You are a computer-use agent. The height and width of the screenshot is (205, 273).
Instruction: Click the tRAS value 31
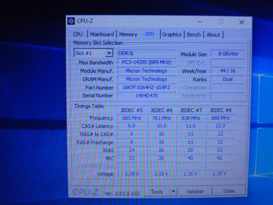click(220, 150)
